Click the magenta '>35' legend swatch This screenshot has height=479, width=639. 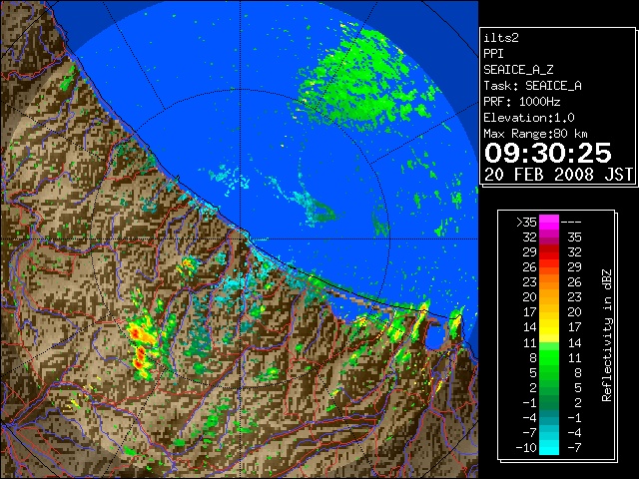pyautogui.click(x=549, y=222)
